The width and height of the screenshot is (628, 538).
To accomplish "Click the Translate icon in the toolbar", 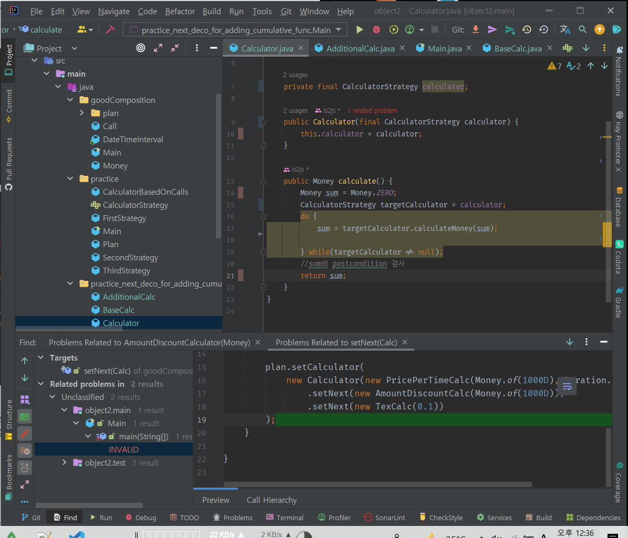I will click(565, 30).
